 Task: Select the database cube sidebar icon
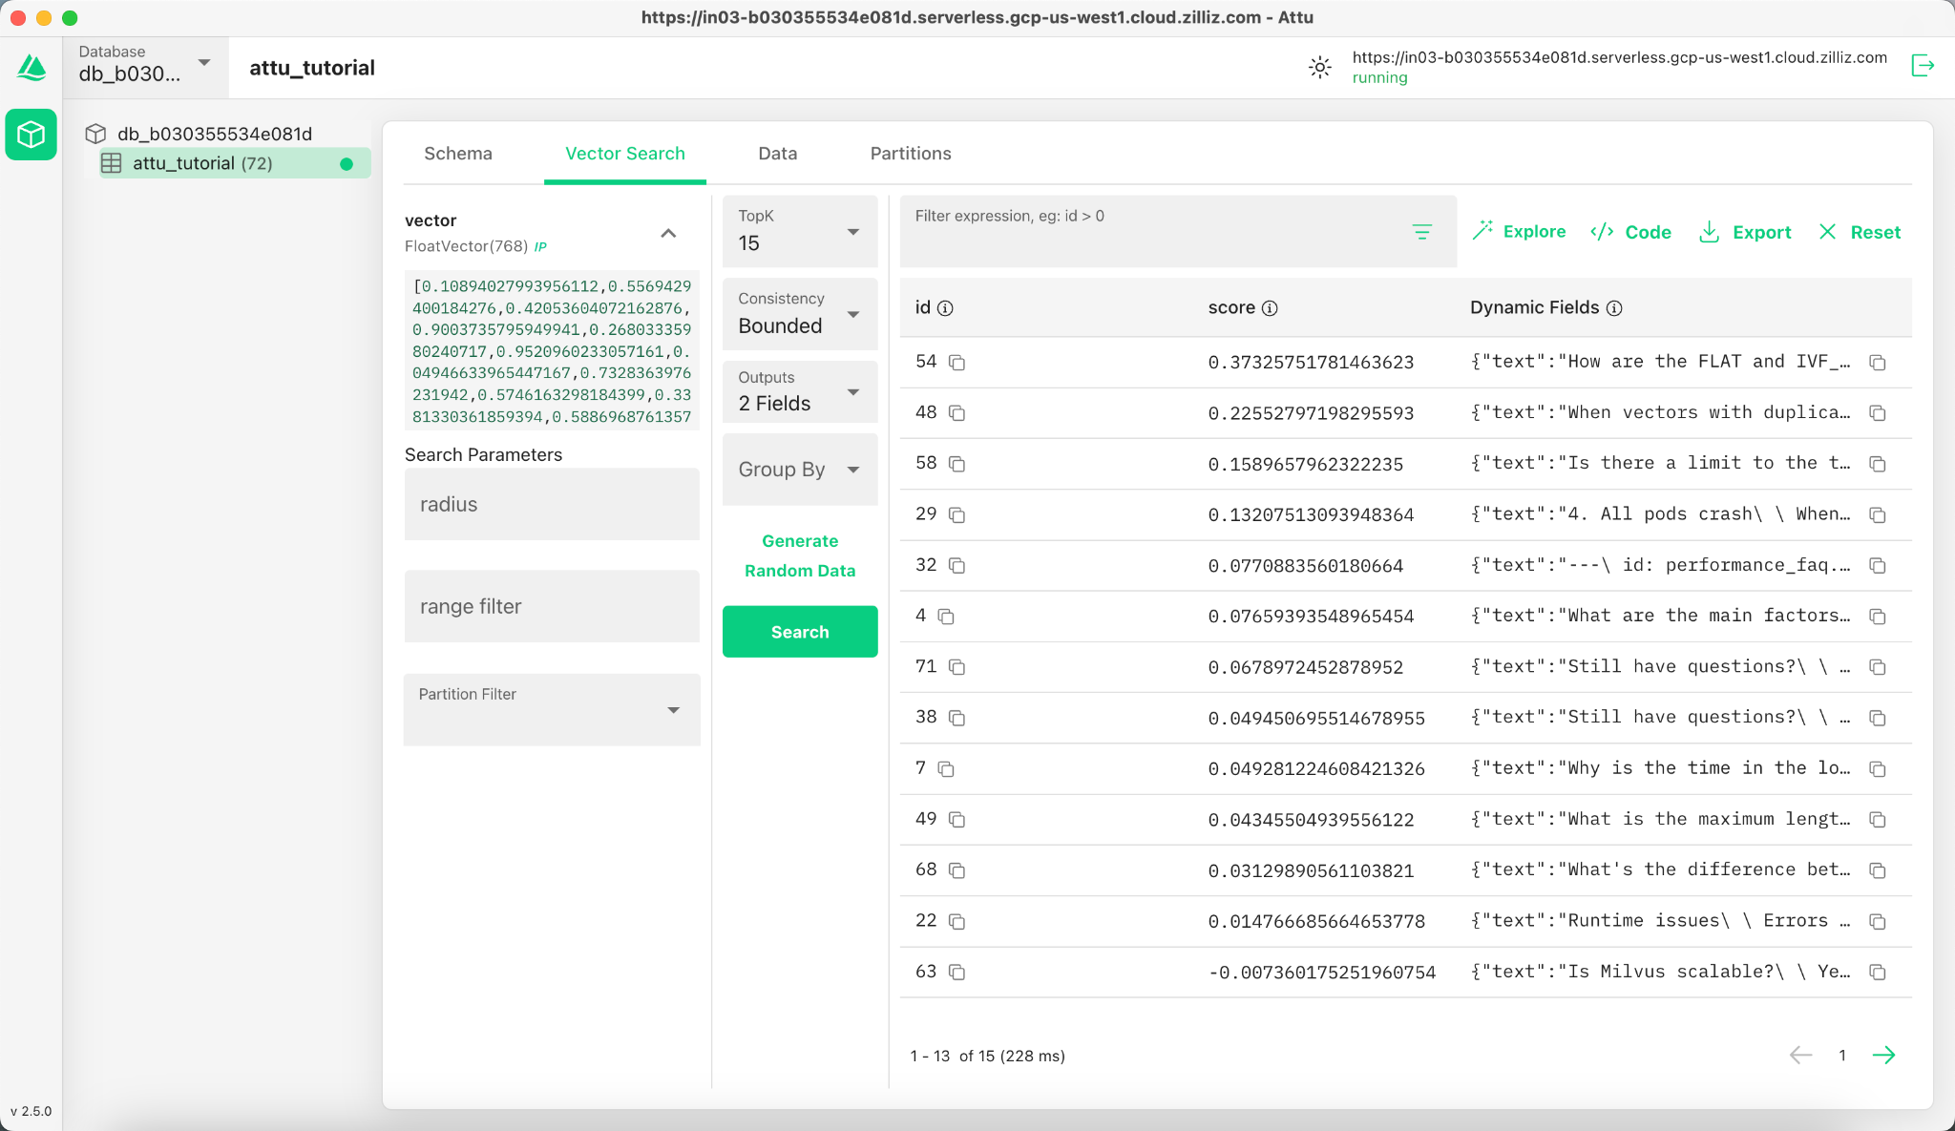[x=32, y=135]
